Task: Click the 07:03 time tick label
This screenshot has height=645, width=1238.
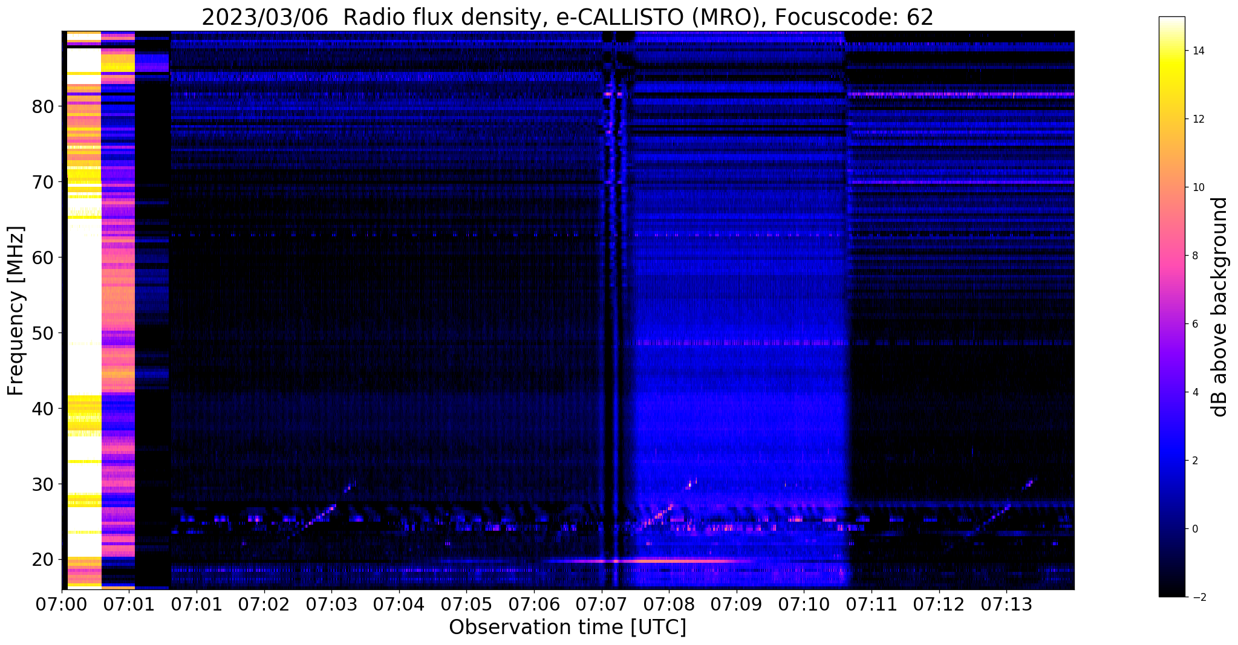Action: click(331, 604)
